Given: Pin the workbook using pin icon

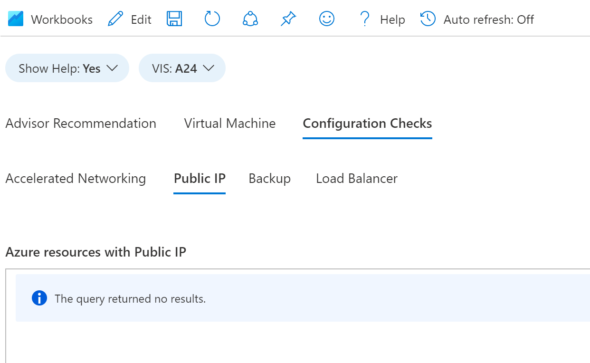Looking at the screenshot, I should pos(288,19).
